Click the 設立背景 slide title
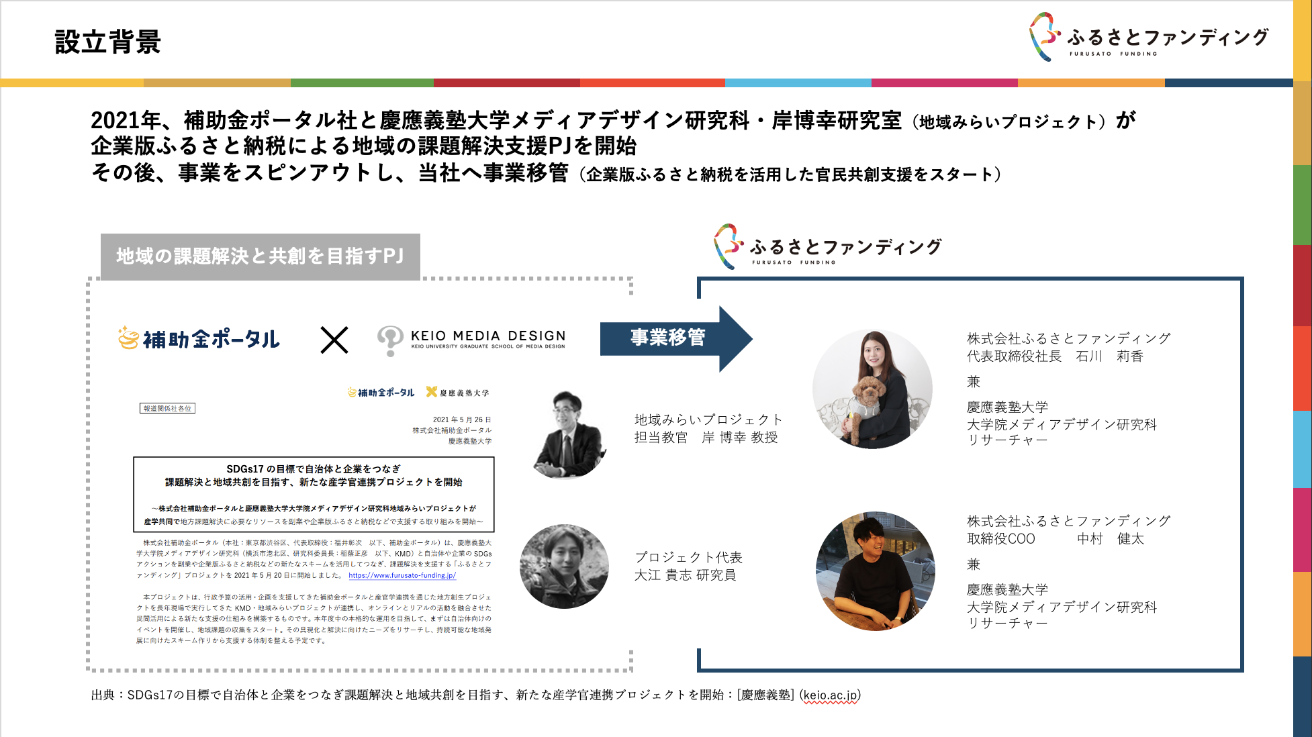 pos(107,42)
